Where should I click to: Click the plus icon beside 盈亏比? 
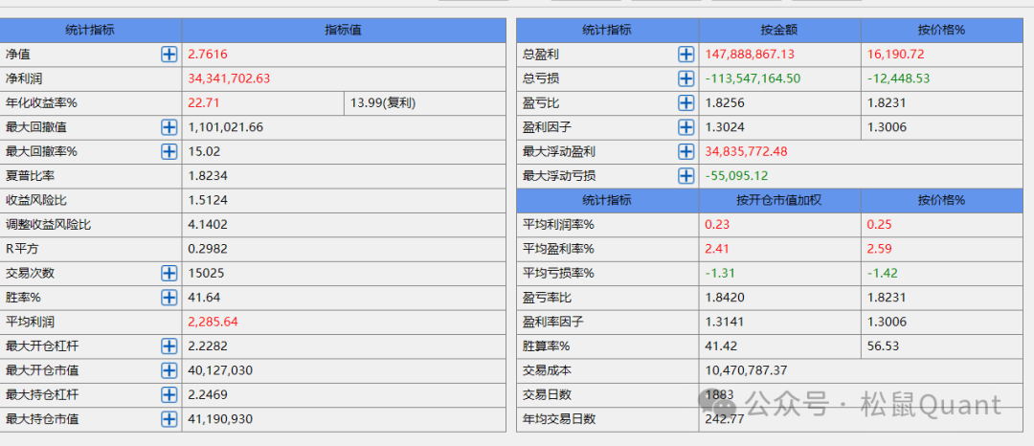(x=686, y=103)
